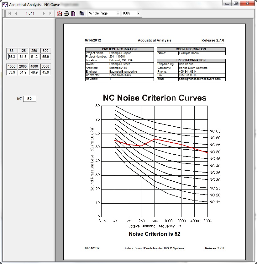Click the application icon in title bar

point(5,5)
